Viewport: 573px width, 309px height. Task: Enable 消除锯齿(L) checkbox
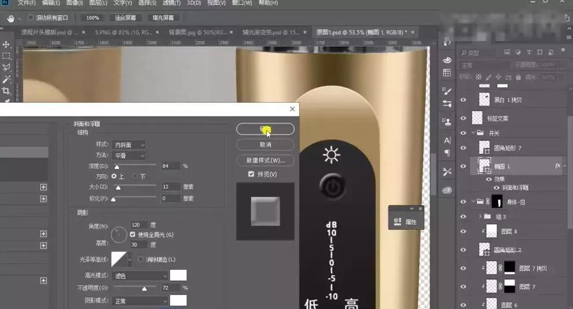coord(140,259)
